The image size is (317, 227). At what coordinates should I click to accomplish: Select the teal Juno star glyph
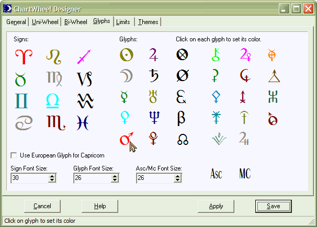point(216,118)
